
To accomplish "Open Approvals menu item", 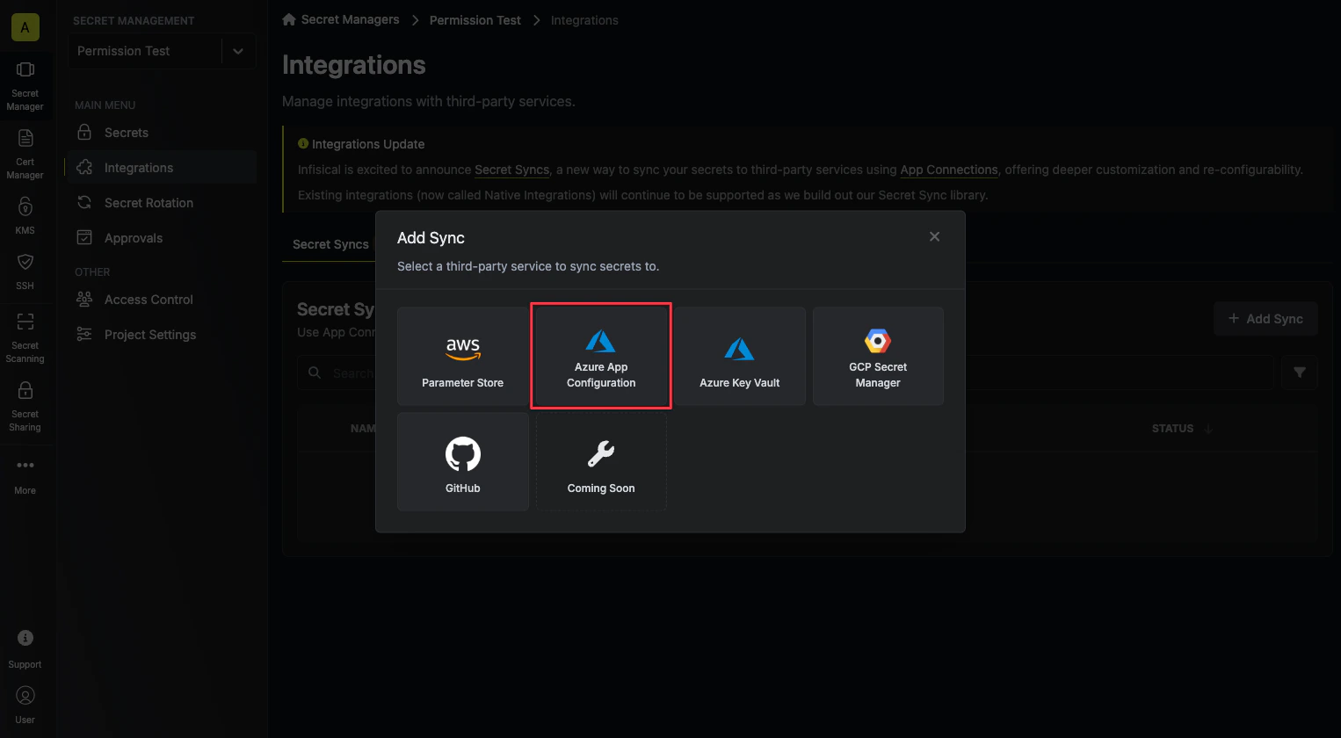I will [162, 238].
